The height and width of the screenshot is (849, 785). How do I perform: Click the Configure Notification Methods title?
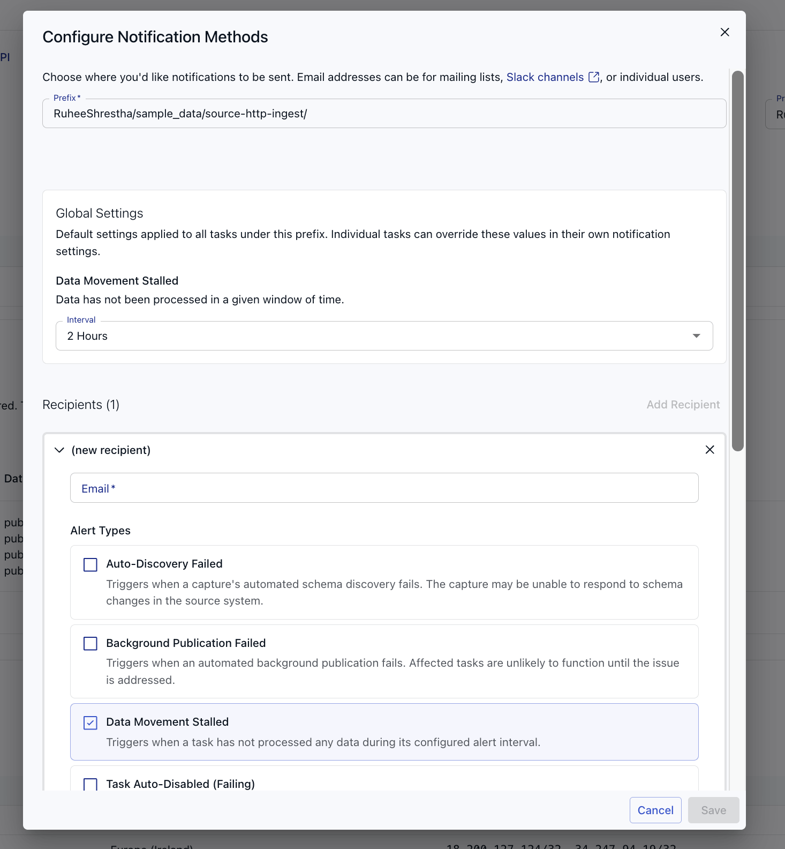click(x=155, y=37)
